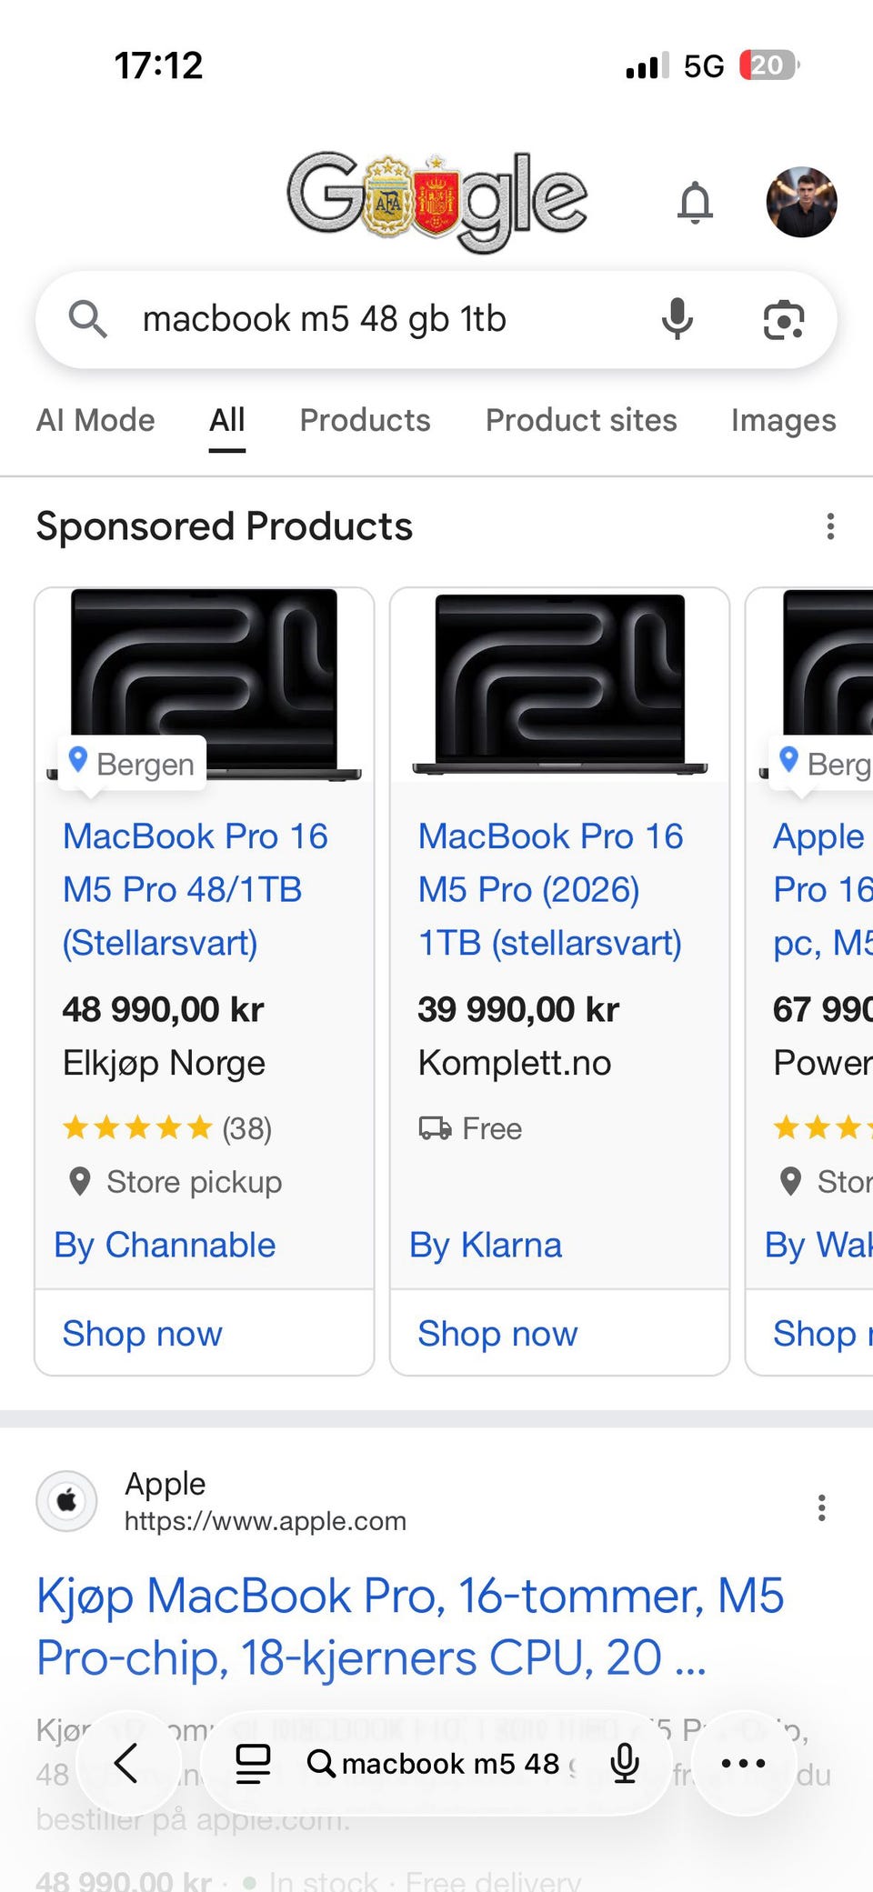Tap the voice search microphone in search box

click(677, 319)
